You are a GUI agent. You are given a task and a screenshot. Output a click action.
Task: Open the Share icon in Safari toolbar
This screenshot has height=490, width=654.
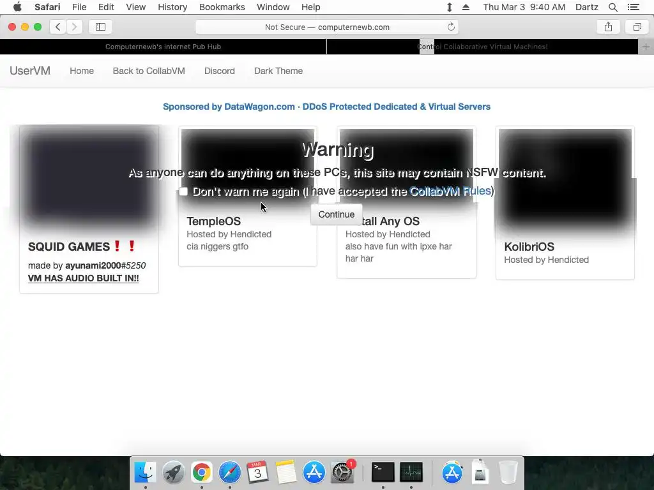click(608, 27)
